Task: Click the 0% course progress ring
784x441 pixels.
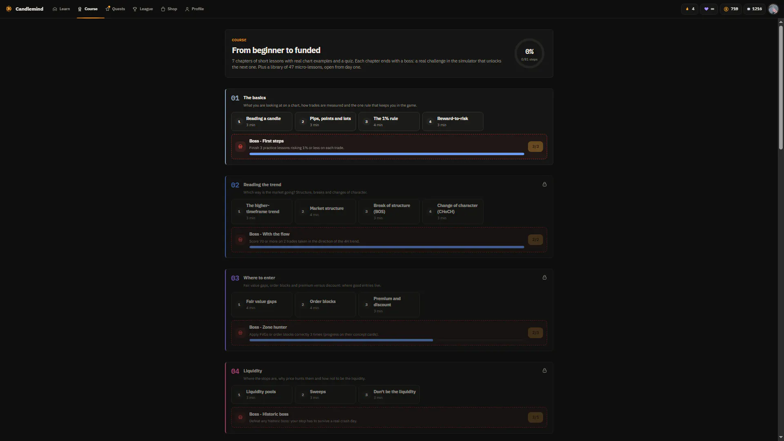Action: 529,53
